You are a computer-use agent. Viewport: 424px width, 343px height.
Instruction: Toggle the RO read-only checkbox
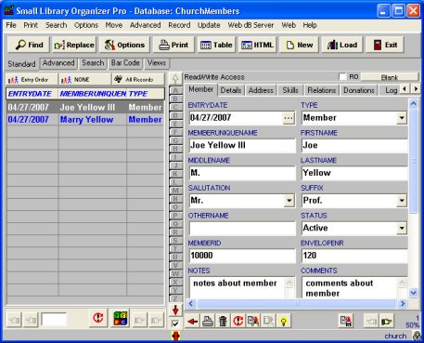coord(342,77)
